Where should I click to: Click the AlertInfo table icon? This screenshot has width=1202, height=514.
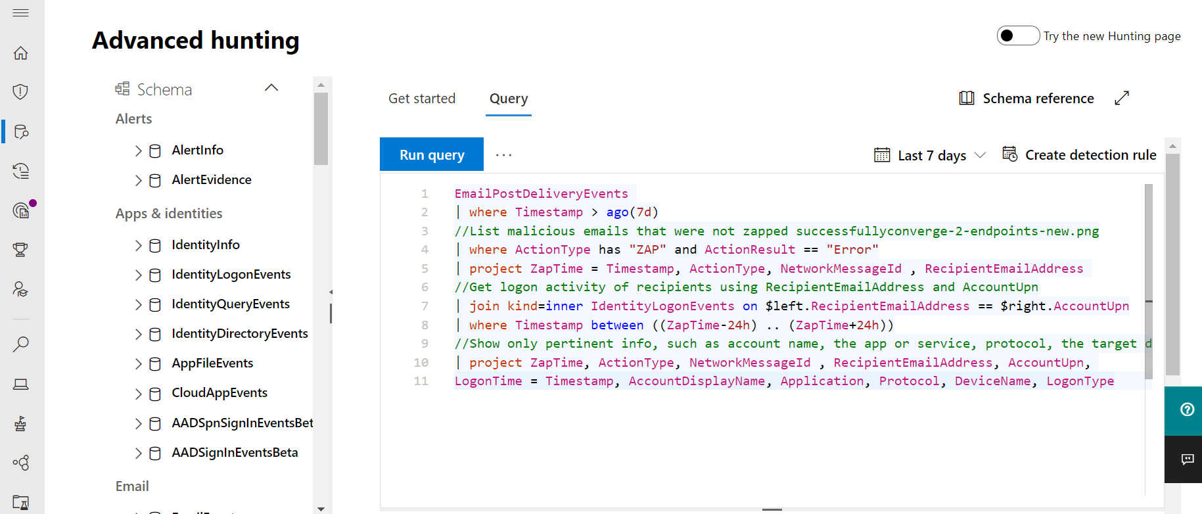point(155,151)
